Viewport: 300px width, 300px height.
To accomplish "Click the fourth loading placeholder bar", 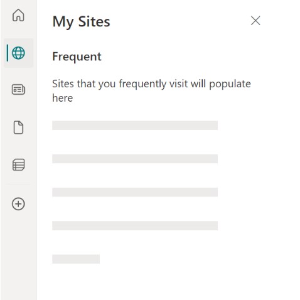I will [135, 226].
